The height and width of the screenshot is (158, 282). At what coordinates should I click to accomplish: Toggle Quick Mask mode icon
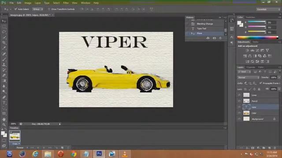4,140
